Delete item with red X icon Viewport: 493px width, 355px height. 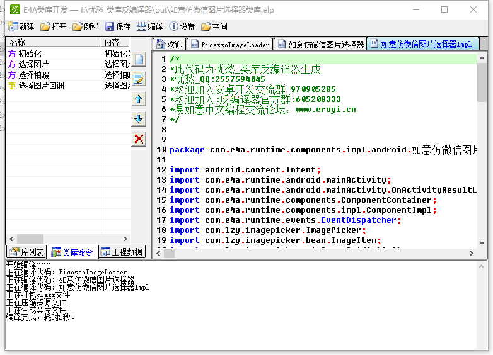[x=139, y=139]
